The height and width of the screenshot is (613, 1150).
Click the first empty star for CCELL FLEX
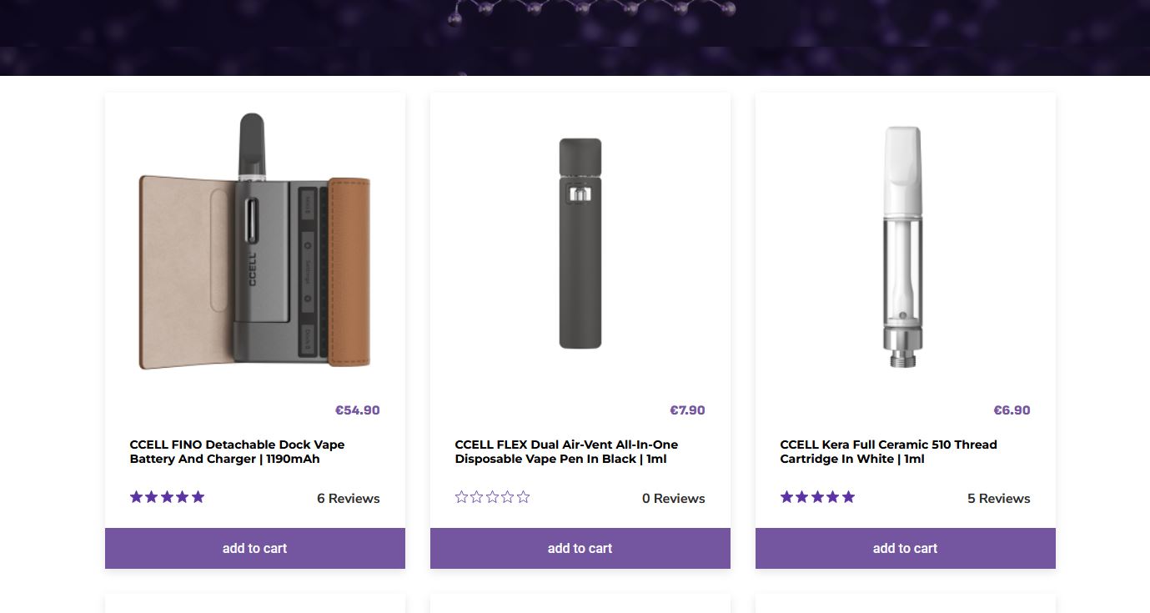(x=461, y=498)
